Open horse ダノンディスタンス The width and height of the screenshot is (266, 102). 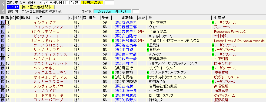point(50,54)
